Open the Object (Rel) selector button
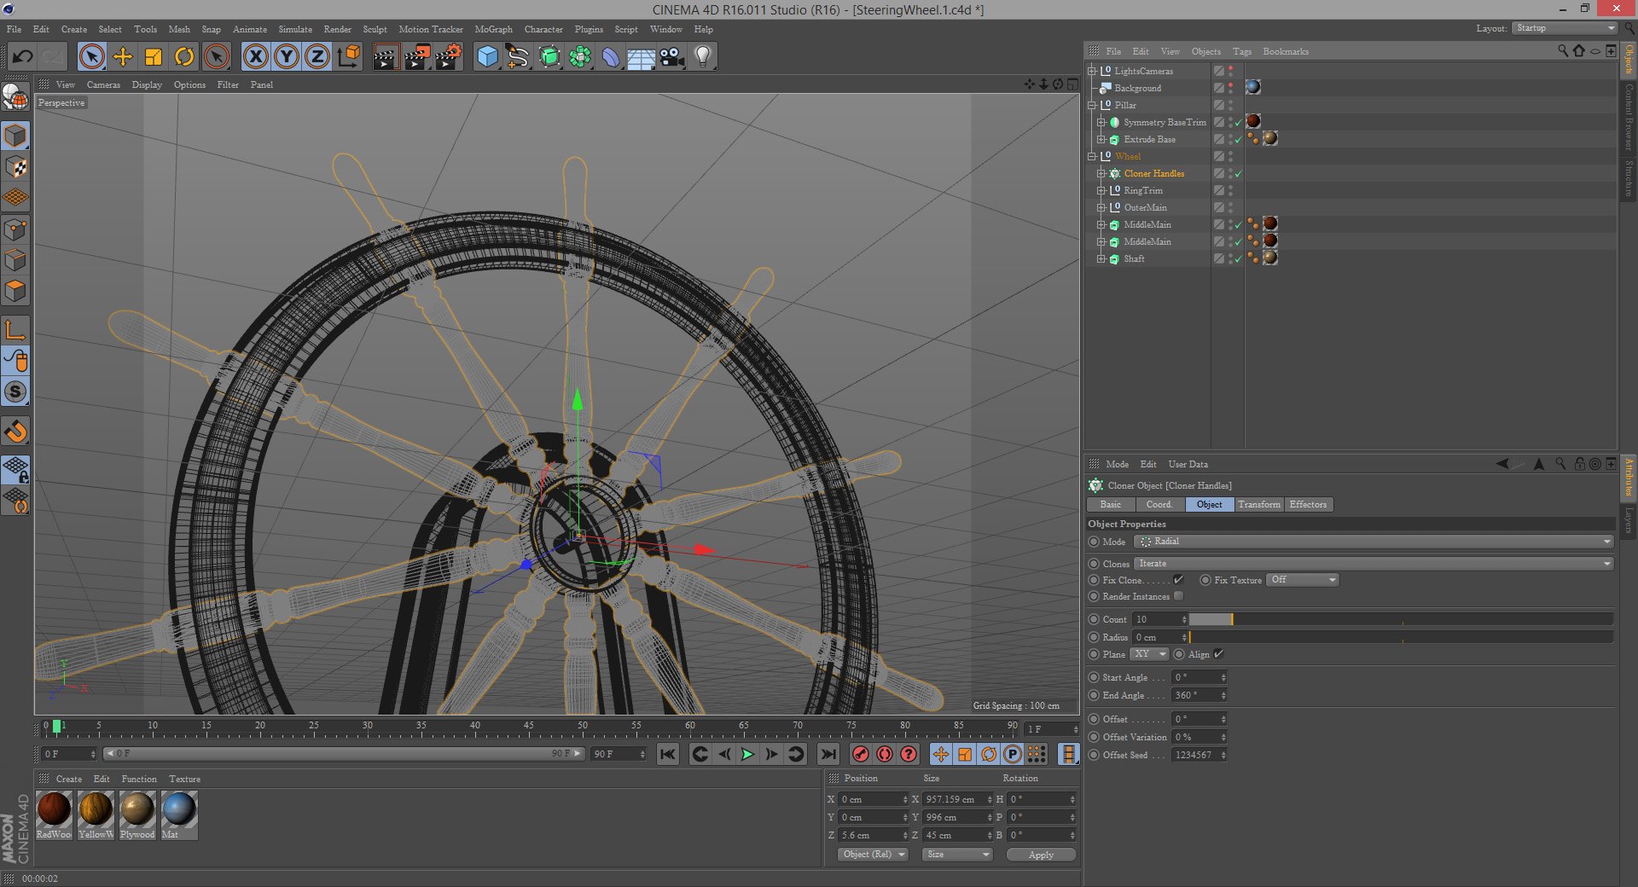1638x887 pixels. coord(873,855)
